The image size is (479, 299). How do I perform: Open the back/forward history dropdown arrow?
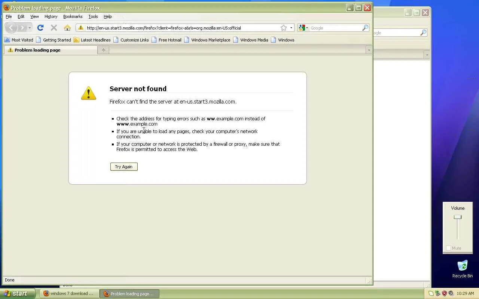pos(30,28)
